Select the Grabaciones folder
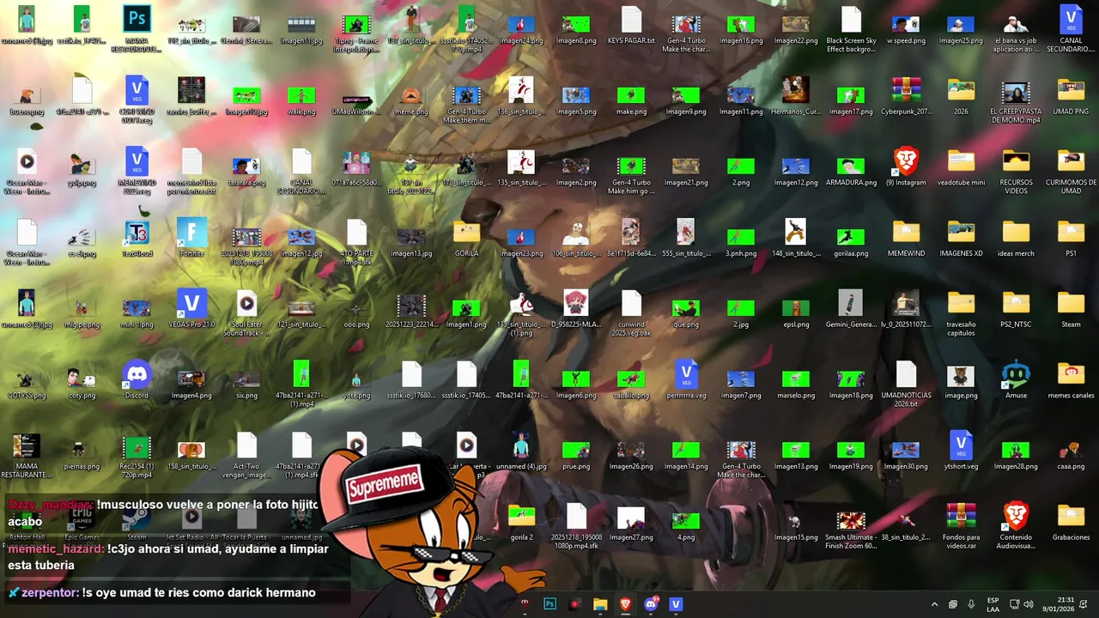The height and width of the screenshot is (618, 1099). point(1071,522)
